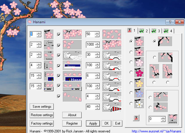The width and height of the screenshot is (185, 133).
Task: Switch to branch tab 4
Action: point(168,31)
